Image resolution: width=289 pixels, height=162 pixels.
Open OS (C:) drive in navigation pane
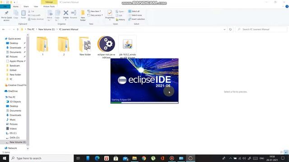pos(13,133)
